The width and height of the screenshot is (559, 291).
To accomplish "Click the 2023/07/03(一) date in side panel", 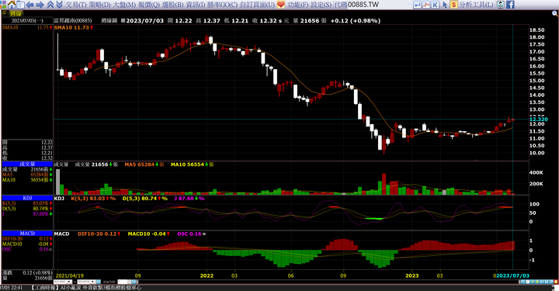I will coord(27,21).
